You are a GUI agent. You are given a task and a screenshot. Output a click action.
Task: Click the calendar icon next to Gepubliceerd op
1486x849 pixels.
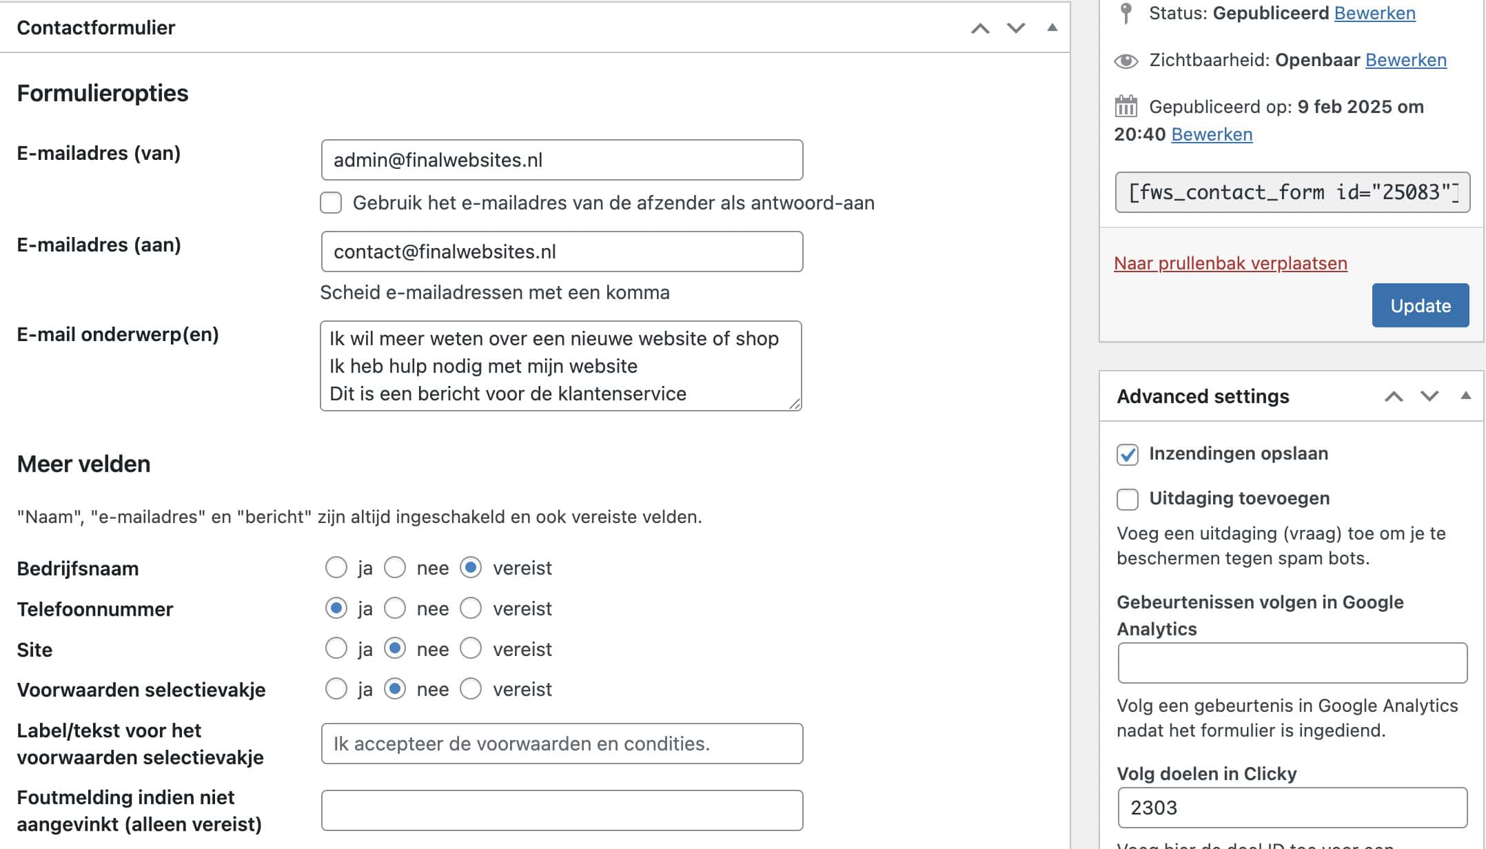click(x=1125, y=107)
